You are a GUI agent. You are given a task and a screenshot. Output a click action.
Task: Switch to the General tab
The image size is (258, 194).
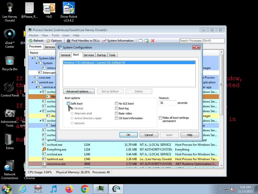[65, 55]
